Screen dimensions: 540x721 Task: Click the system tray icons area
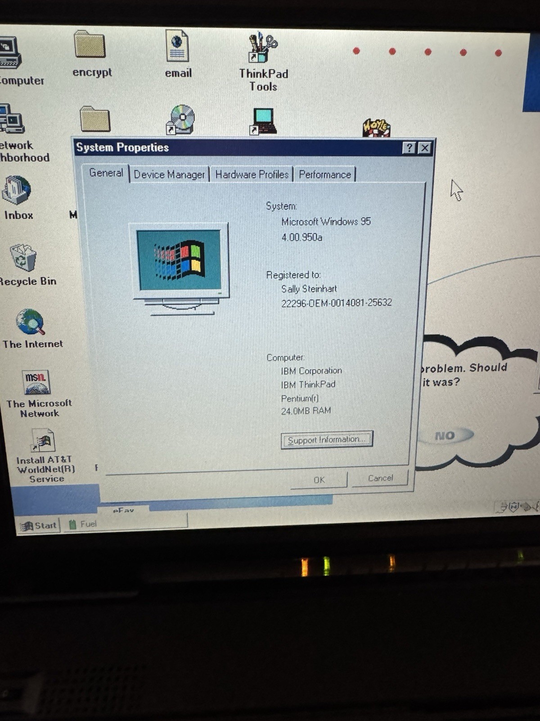click(x=517, y=507)
